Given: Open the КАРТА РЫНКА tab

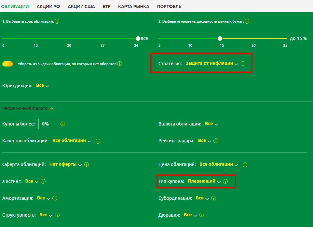Looking at the screenshot, I should pos(133,6).
